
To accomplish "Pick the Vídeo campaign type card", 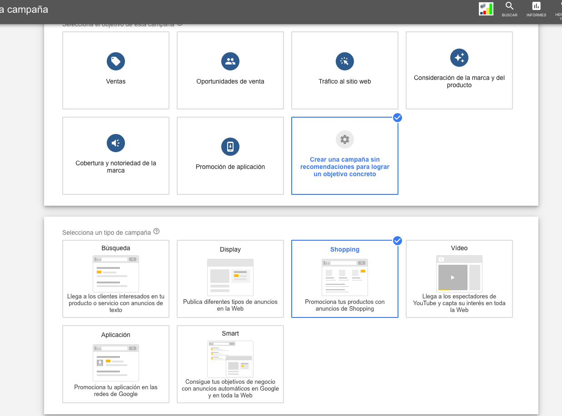I will [459, 279].
